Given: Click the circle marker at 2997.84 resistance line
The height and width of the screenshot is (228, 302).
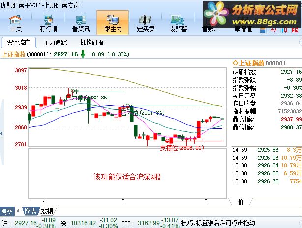Looking at the screenshot, I should coord(128,106).
